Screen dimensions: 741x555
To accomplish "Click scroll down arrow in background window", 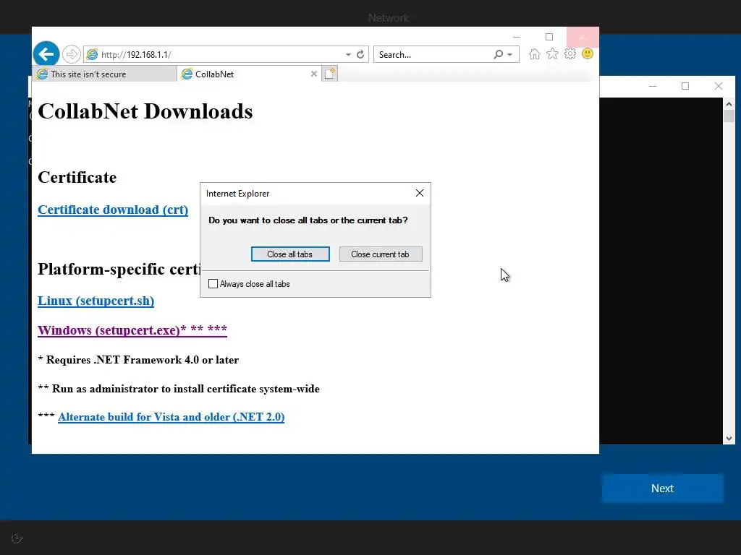I will point(729,439).
